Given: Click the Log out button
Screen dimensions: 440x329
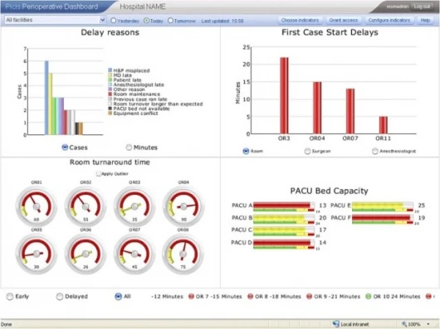Looking at the screenshot, I should point(422,7).
